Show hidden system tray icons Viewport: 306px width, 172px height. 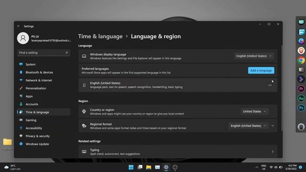tap(257, 167)
